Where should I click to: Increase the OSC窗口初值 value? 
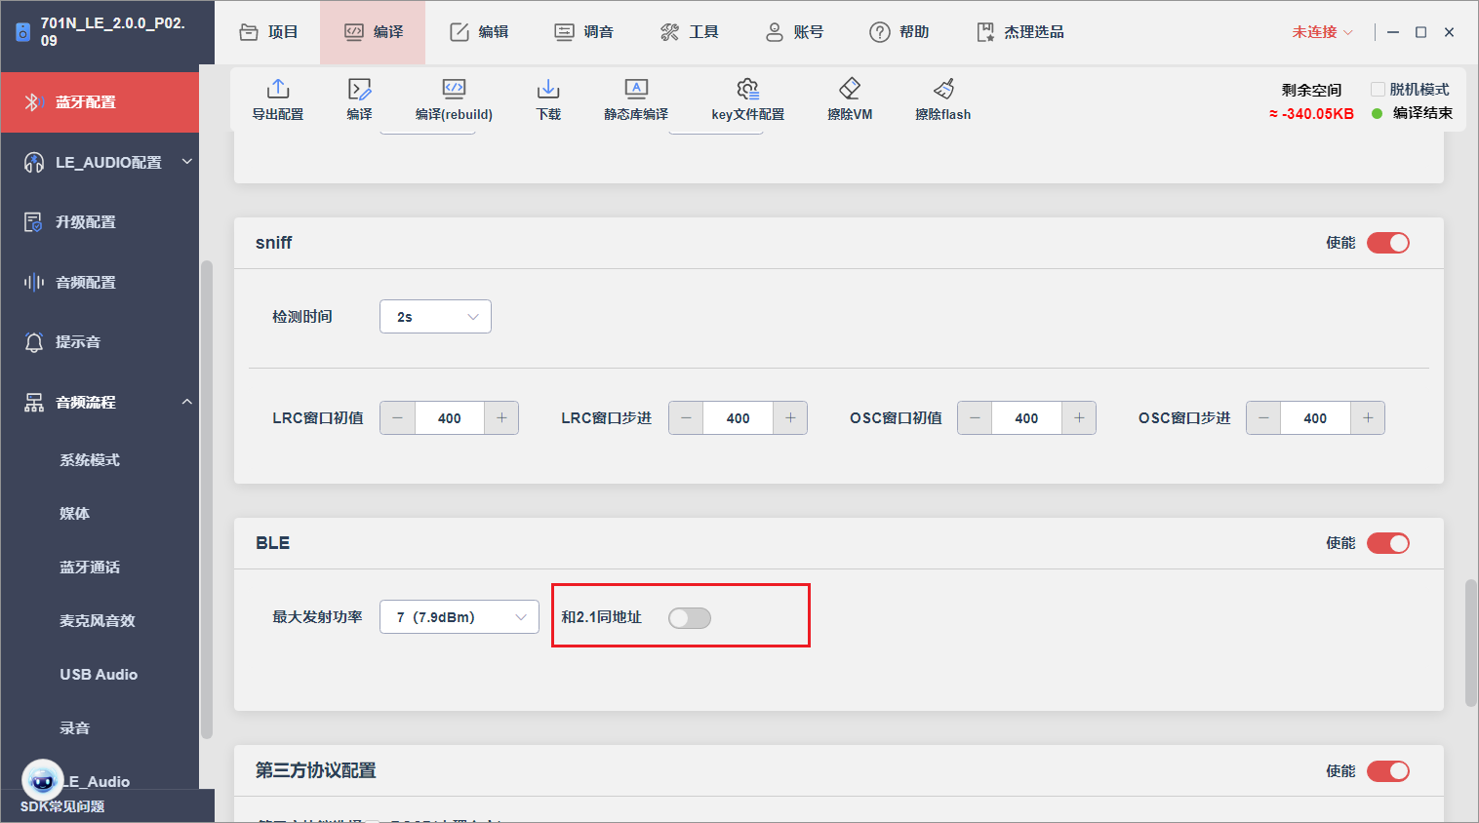pos(1079,418)
